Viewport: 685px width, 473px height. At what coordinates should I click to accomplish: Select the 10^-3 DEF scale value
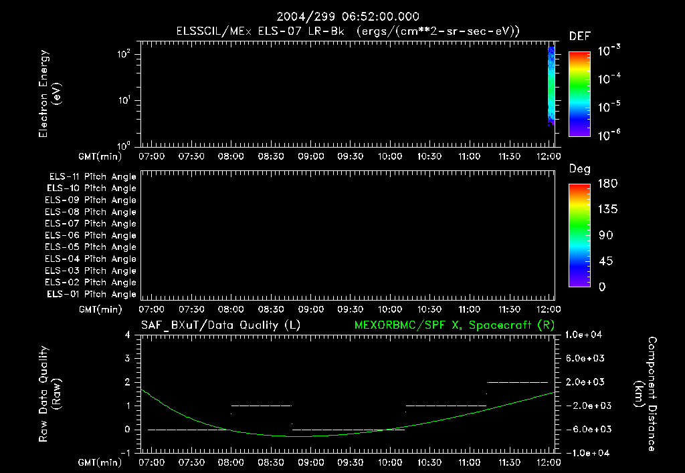pyautogui.click(x=609, y=51)
